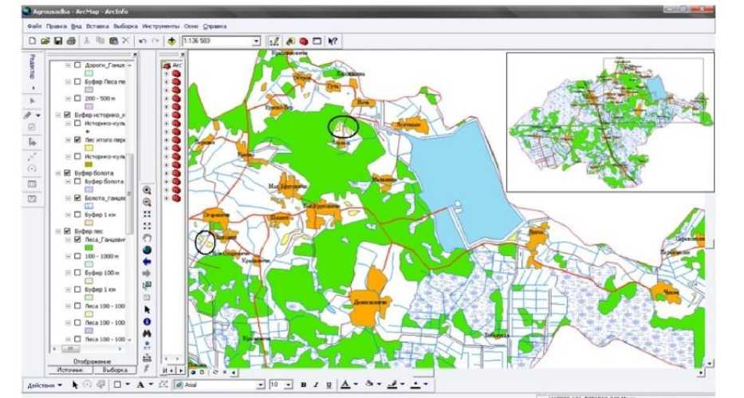Viewport: 744px width, 398px height.
Task: Apply Bold text formatting
Action: pyautogui.click(x=304, y=385)
